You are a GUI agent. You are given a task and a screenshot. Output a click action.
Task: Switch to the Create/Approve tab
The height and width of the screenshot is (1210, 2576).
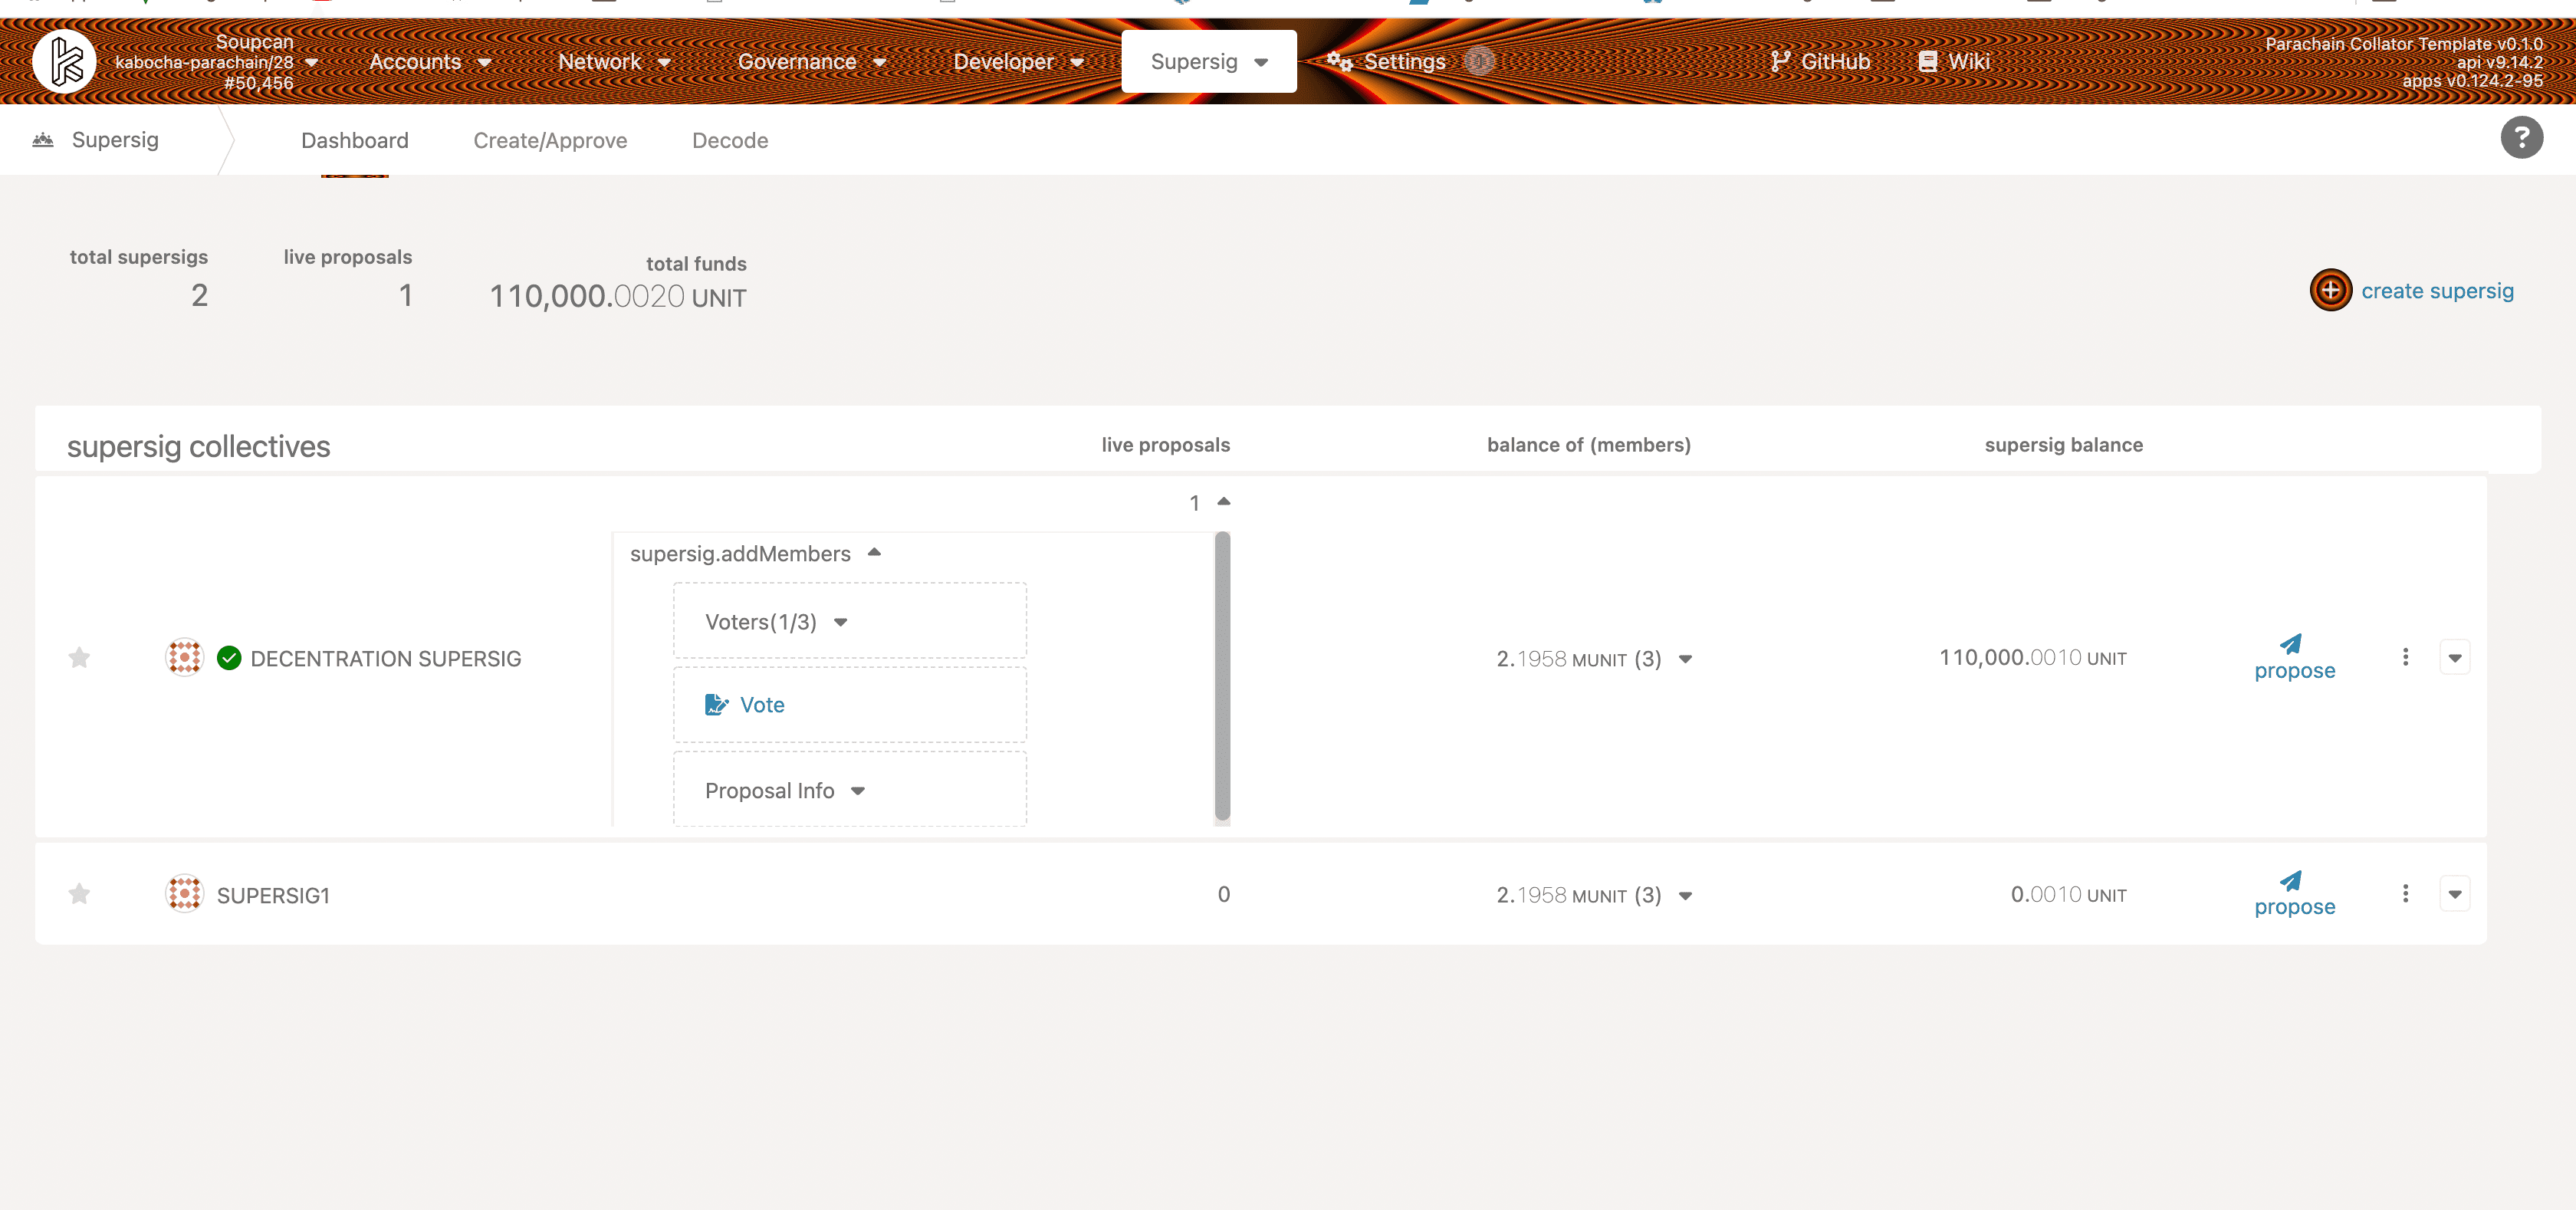point(550,140)
